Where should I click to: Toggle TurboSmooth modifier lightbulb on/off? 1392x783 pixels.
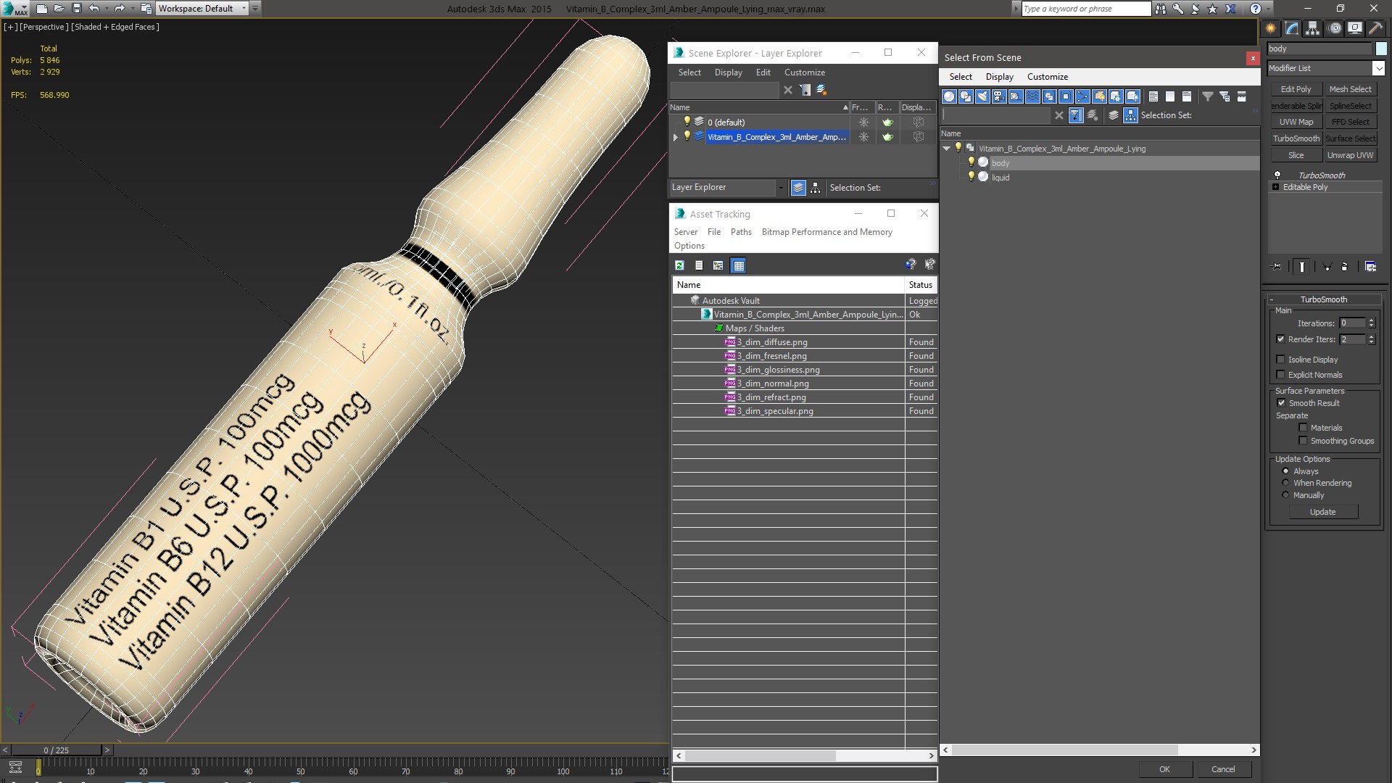[x=1277, y=175]
